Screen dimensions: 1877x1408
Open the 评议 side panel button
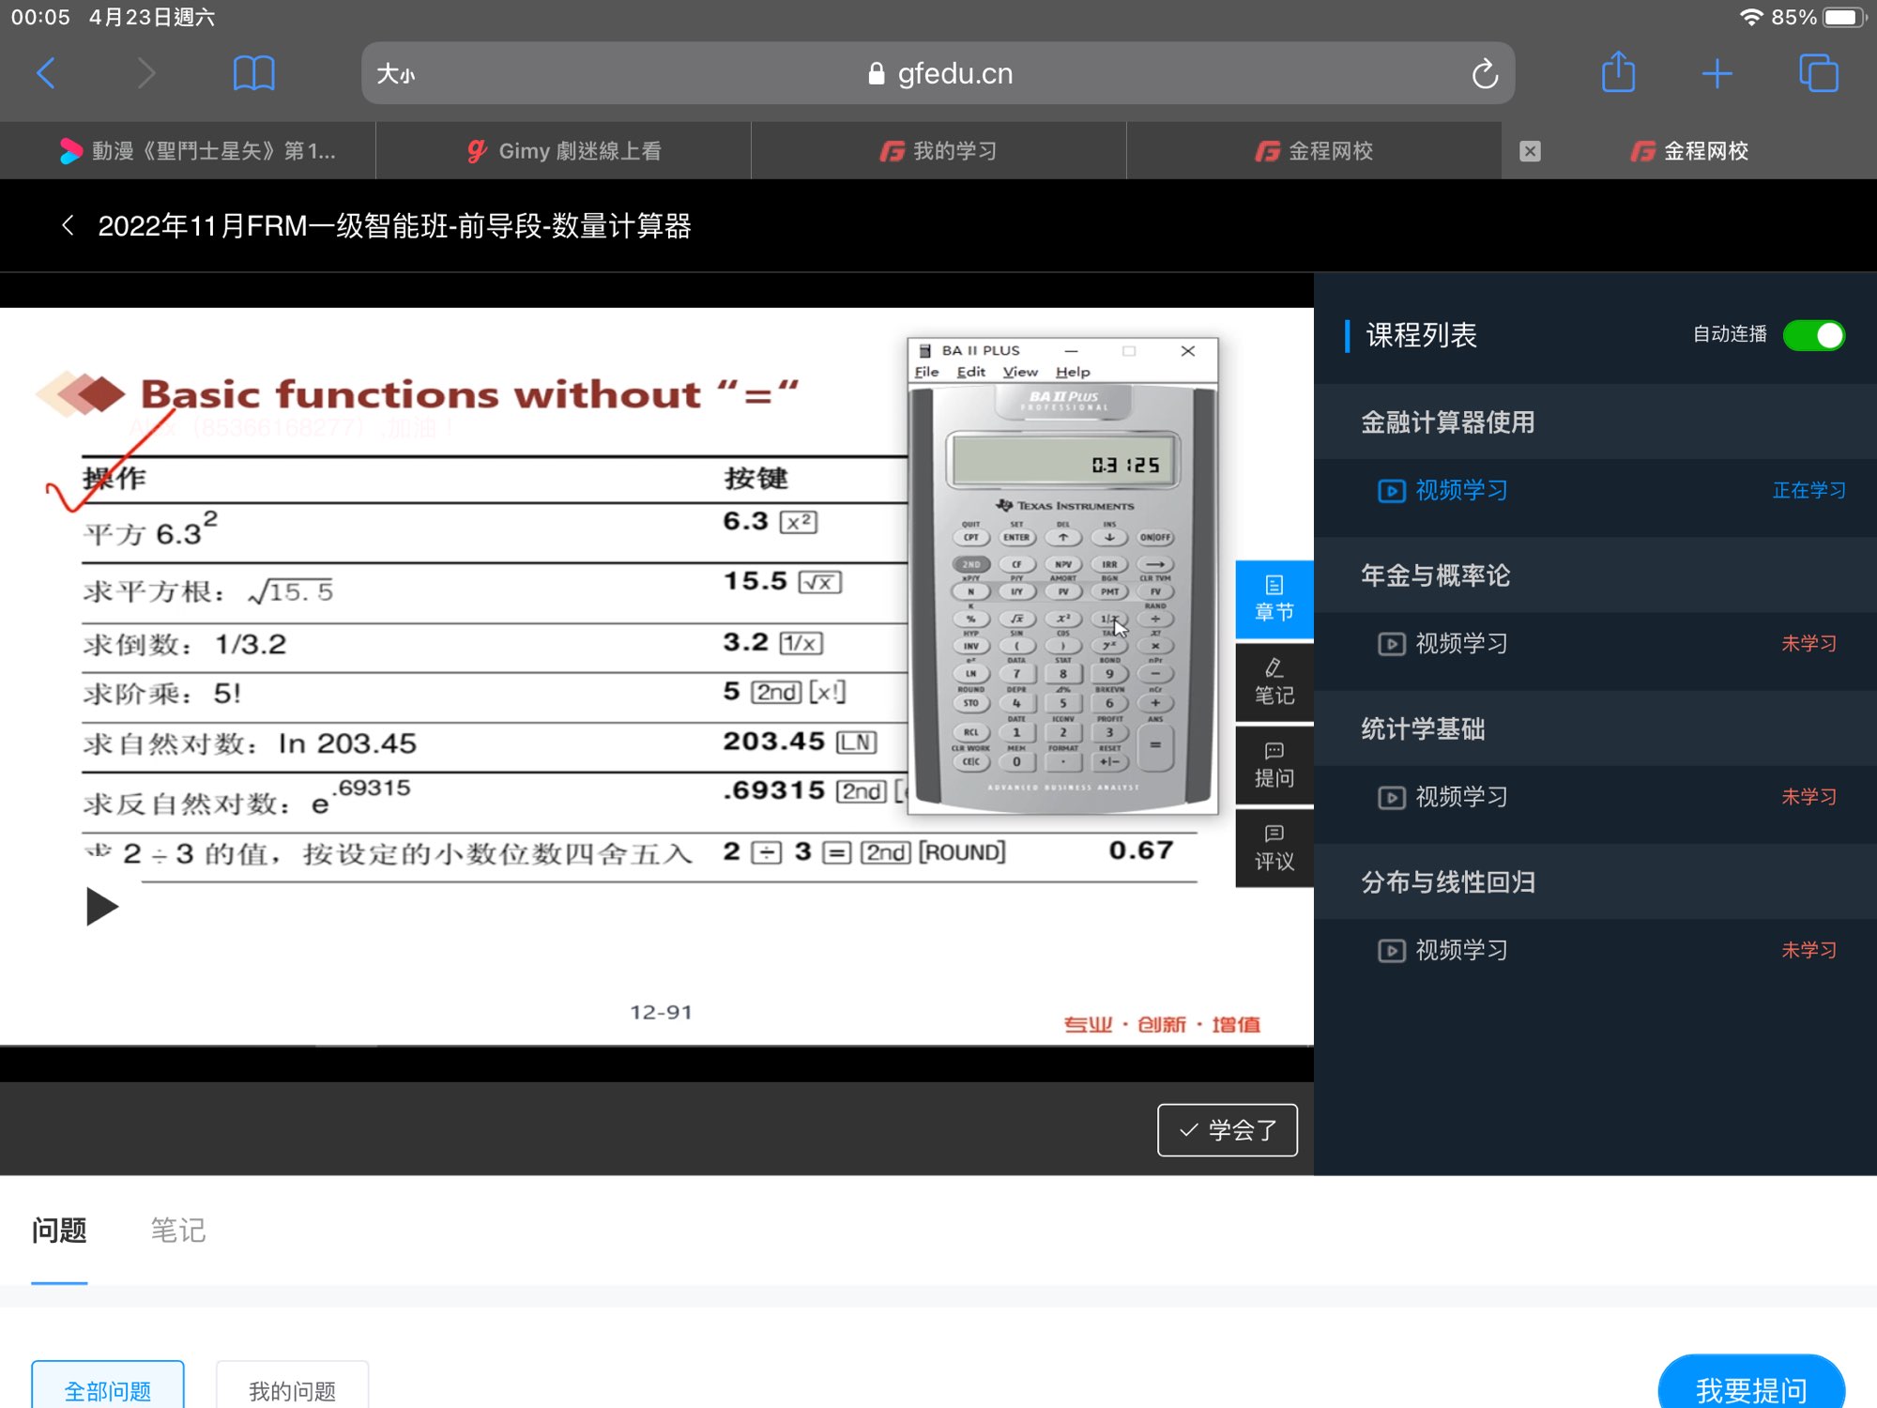coord(1274,849)
